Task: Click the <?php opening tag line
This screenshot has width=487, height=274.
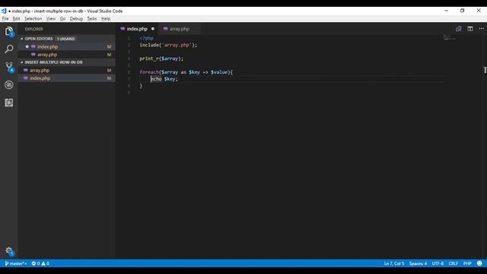Action: pyautogui.click(x=147, y=38)
